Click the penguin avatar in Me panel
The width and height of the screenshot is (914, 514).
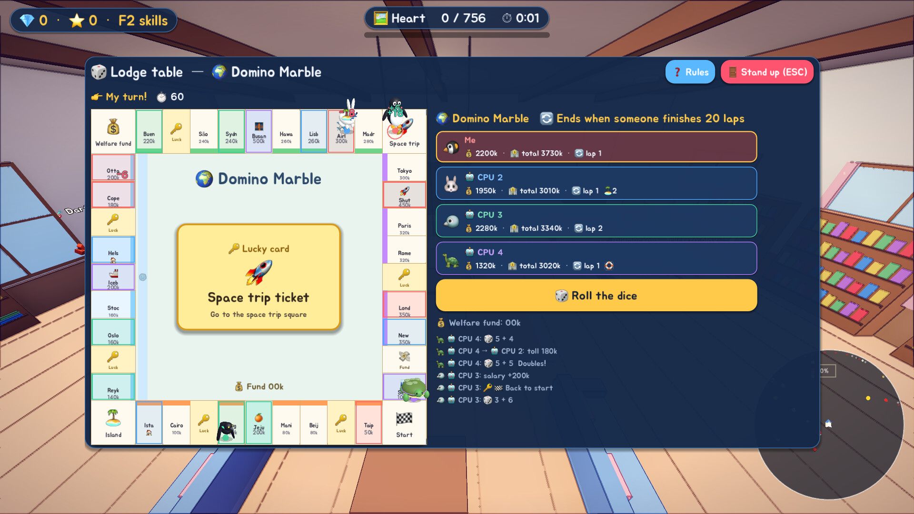[451, 147]
